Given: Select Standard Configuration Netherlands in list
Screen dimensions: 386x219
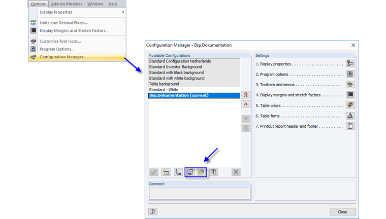Looking at the screenshot, I should (194, 61).
